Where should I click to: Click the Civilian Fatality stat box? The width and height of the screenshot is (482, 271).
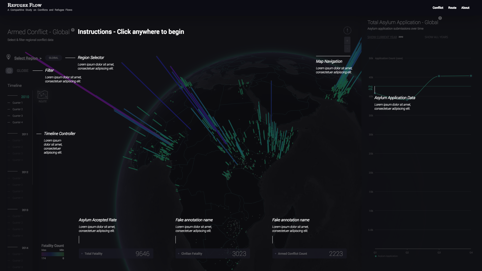pos(213,254)
